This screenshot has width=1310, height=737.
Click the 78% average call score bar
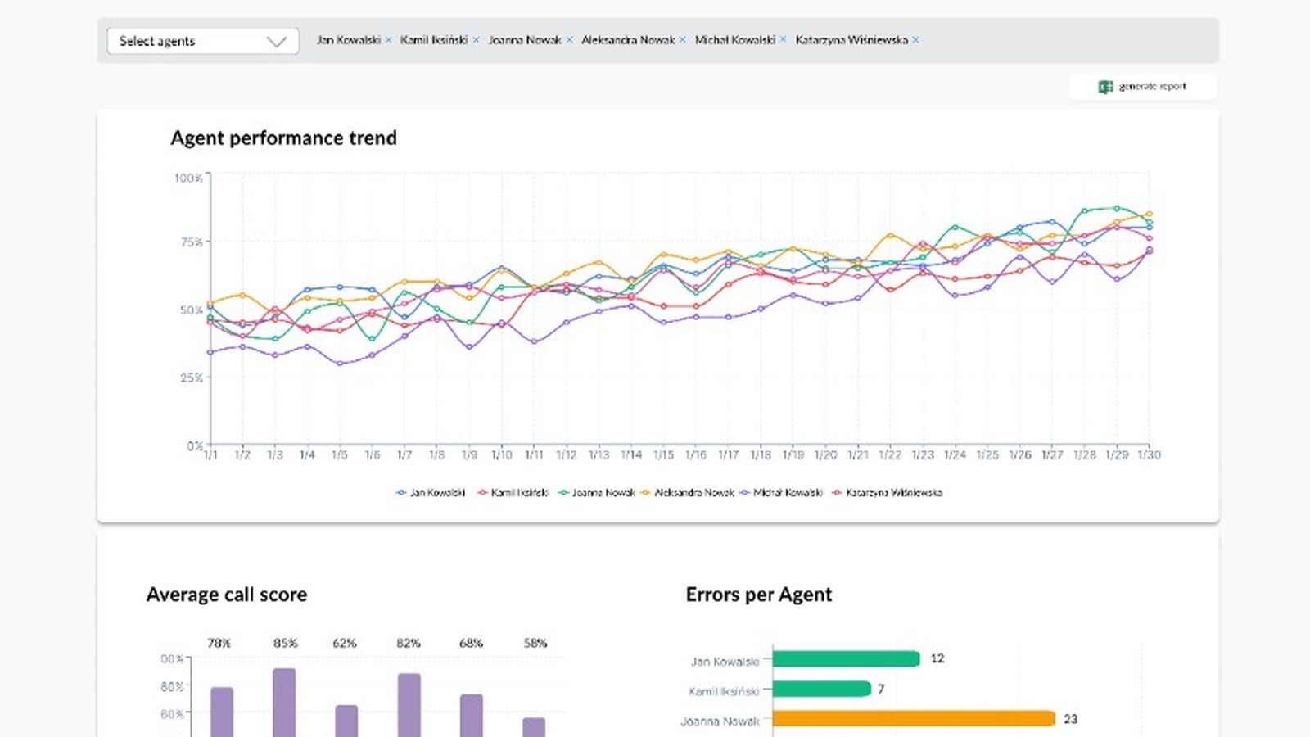[x=222, y=712]
